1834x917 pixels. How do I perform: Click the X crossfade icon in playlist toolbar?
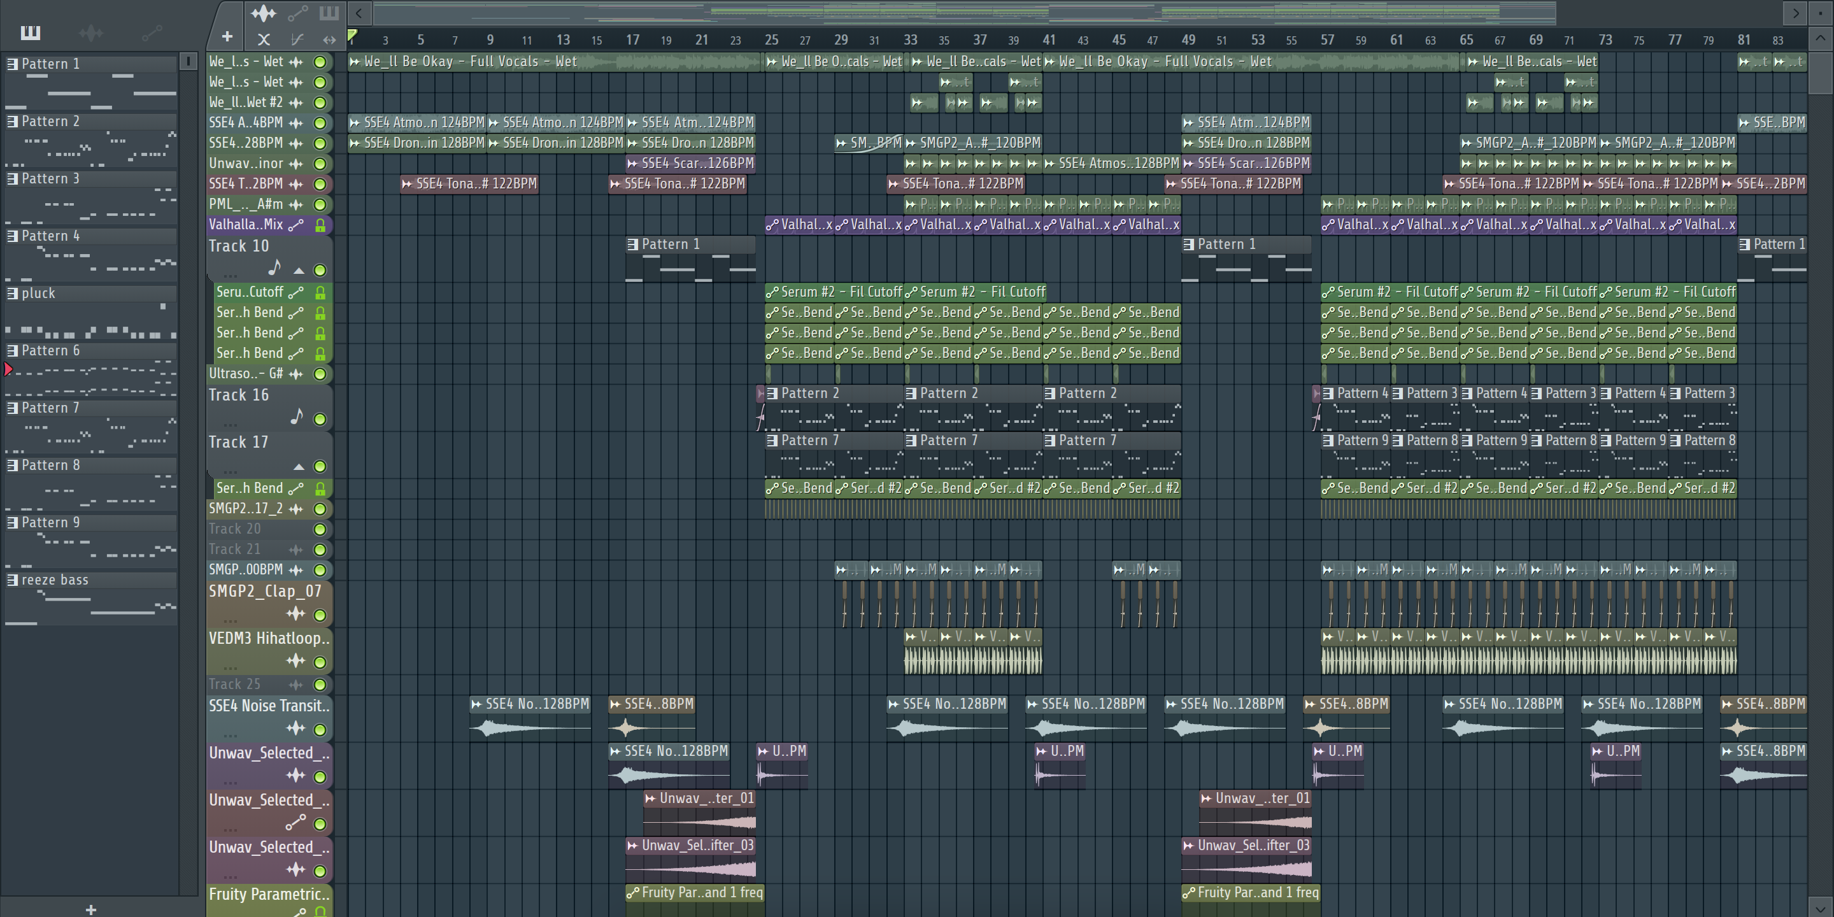[x=264, y=40]
